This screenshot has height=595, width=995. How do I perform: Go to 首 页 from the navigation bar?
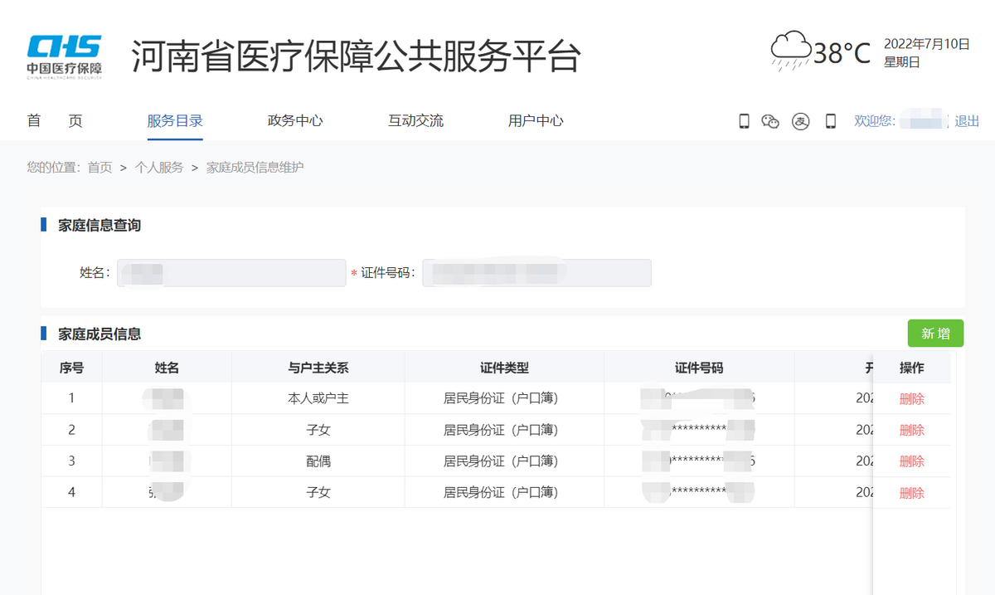point(54,120)
